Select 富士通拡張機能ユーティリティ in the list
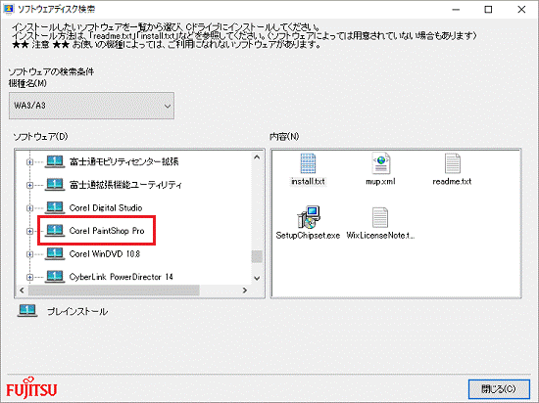The width and height of the screenshot is (539, 403). [125, 185]
